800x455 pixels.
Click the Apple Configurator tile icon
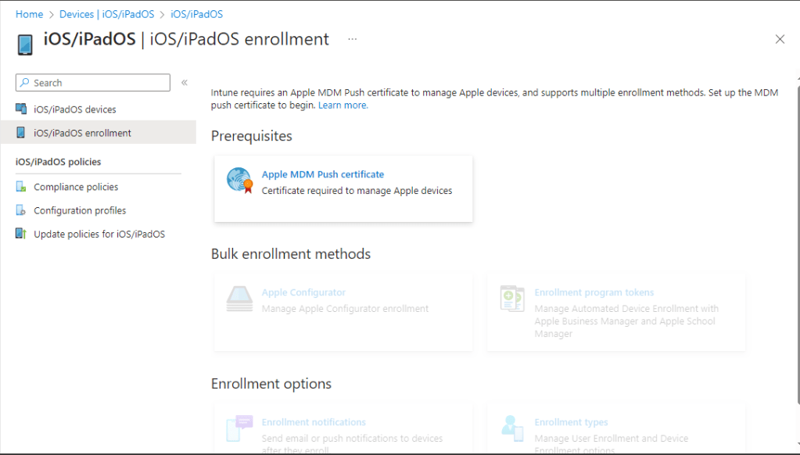pyautogui.click(x=239, y=299)
